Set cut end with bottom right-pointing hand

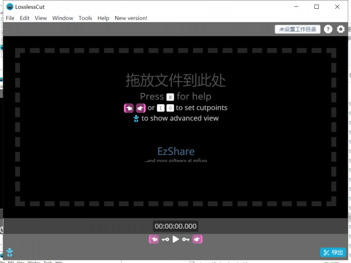point(197,239)
